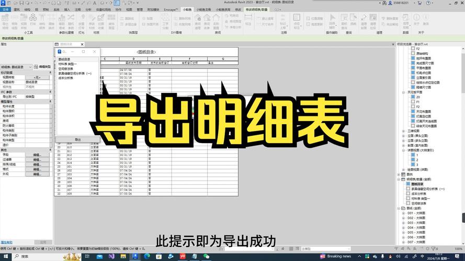Click the 编辑类型 button in Properties
This screenshot has height=261, width=465.
(x=42, y=67)
